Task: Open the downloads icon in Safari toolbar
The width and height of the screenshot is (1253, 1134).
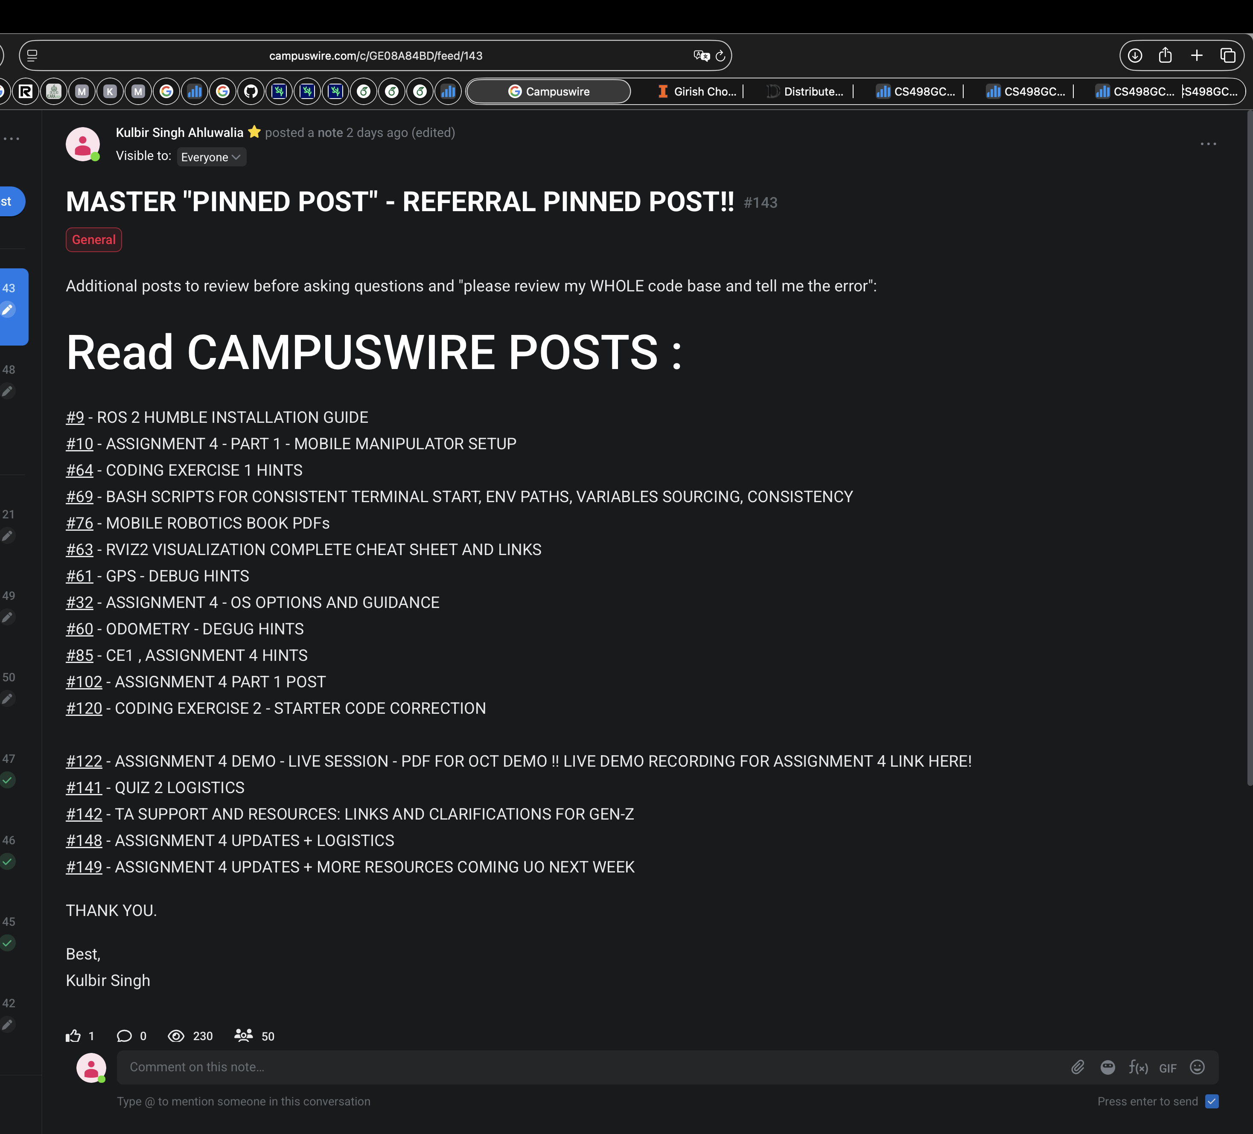Action: click(x=1135, y=56)
